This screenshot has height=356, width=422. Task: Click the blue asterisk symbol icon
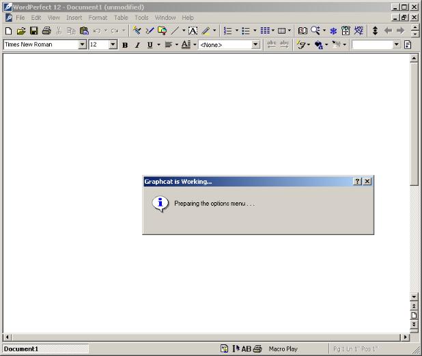333,31
